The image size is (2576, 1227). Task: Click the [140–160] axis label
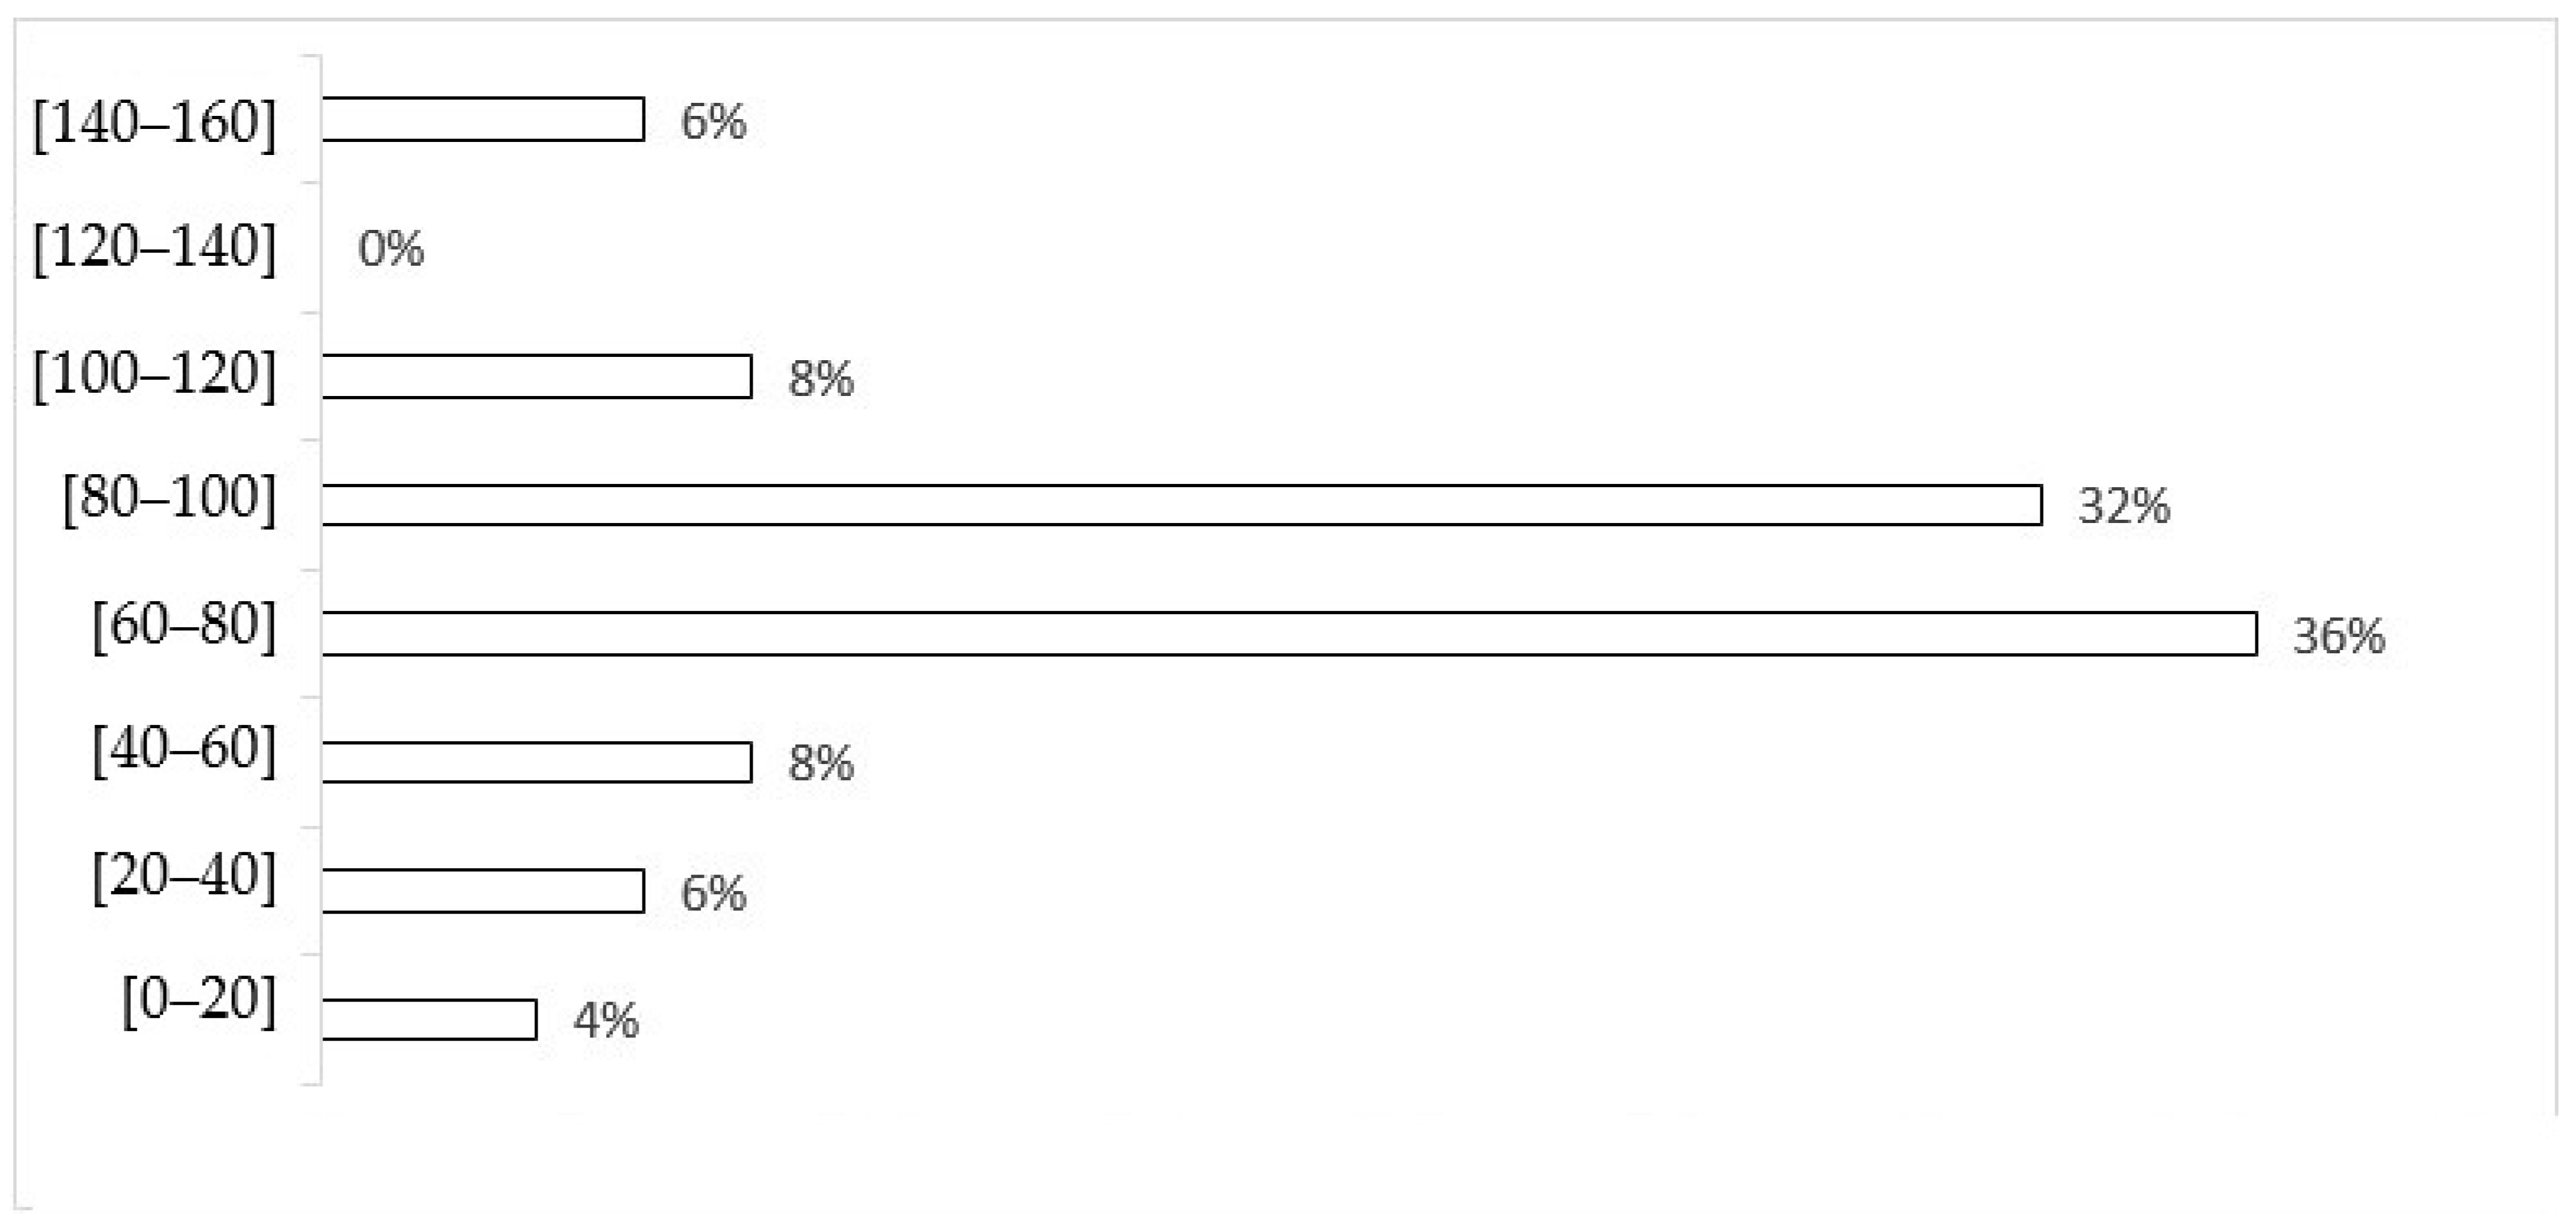154,123
